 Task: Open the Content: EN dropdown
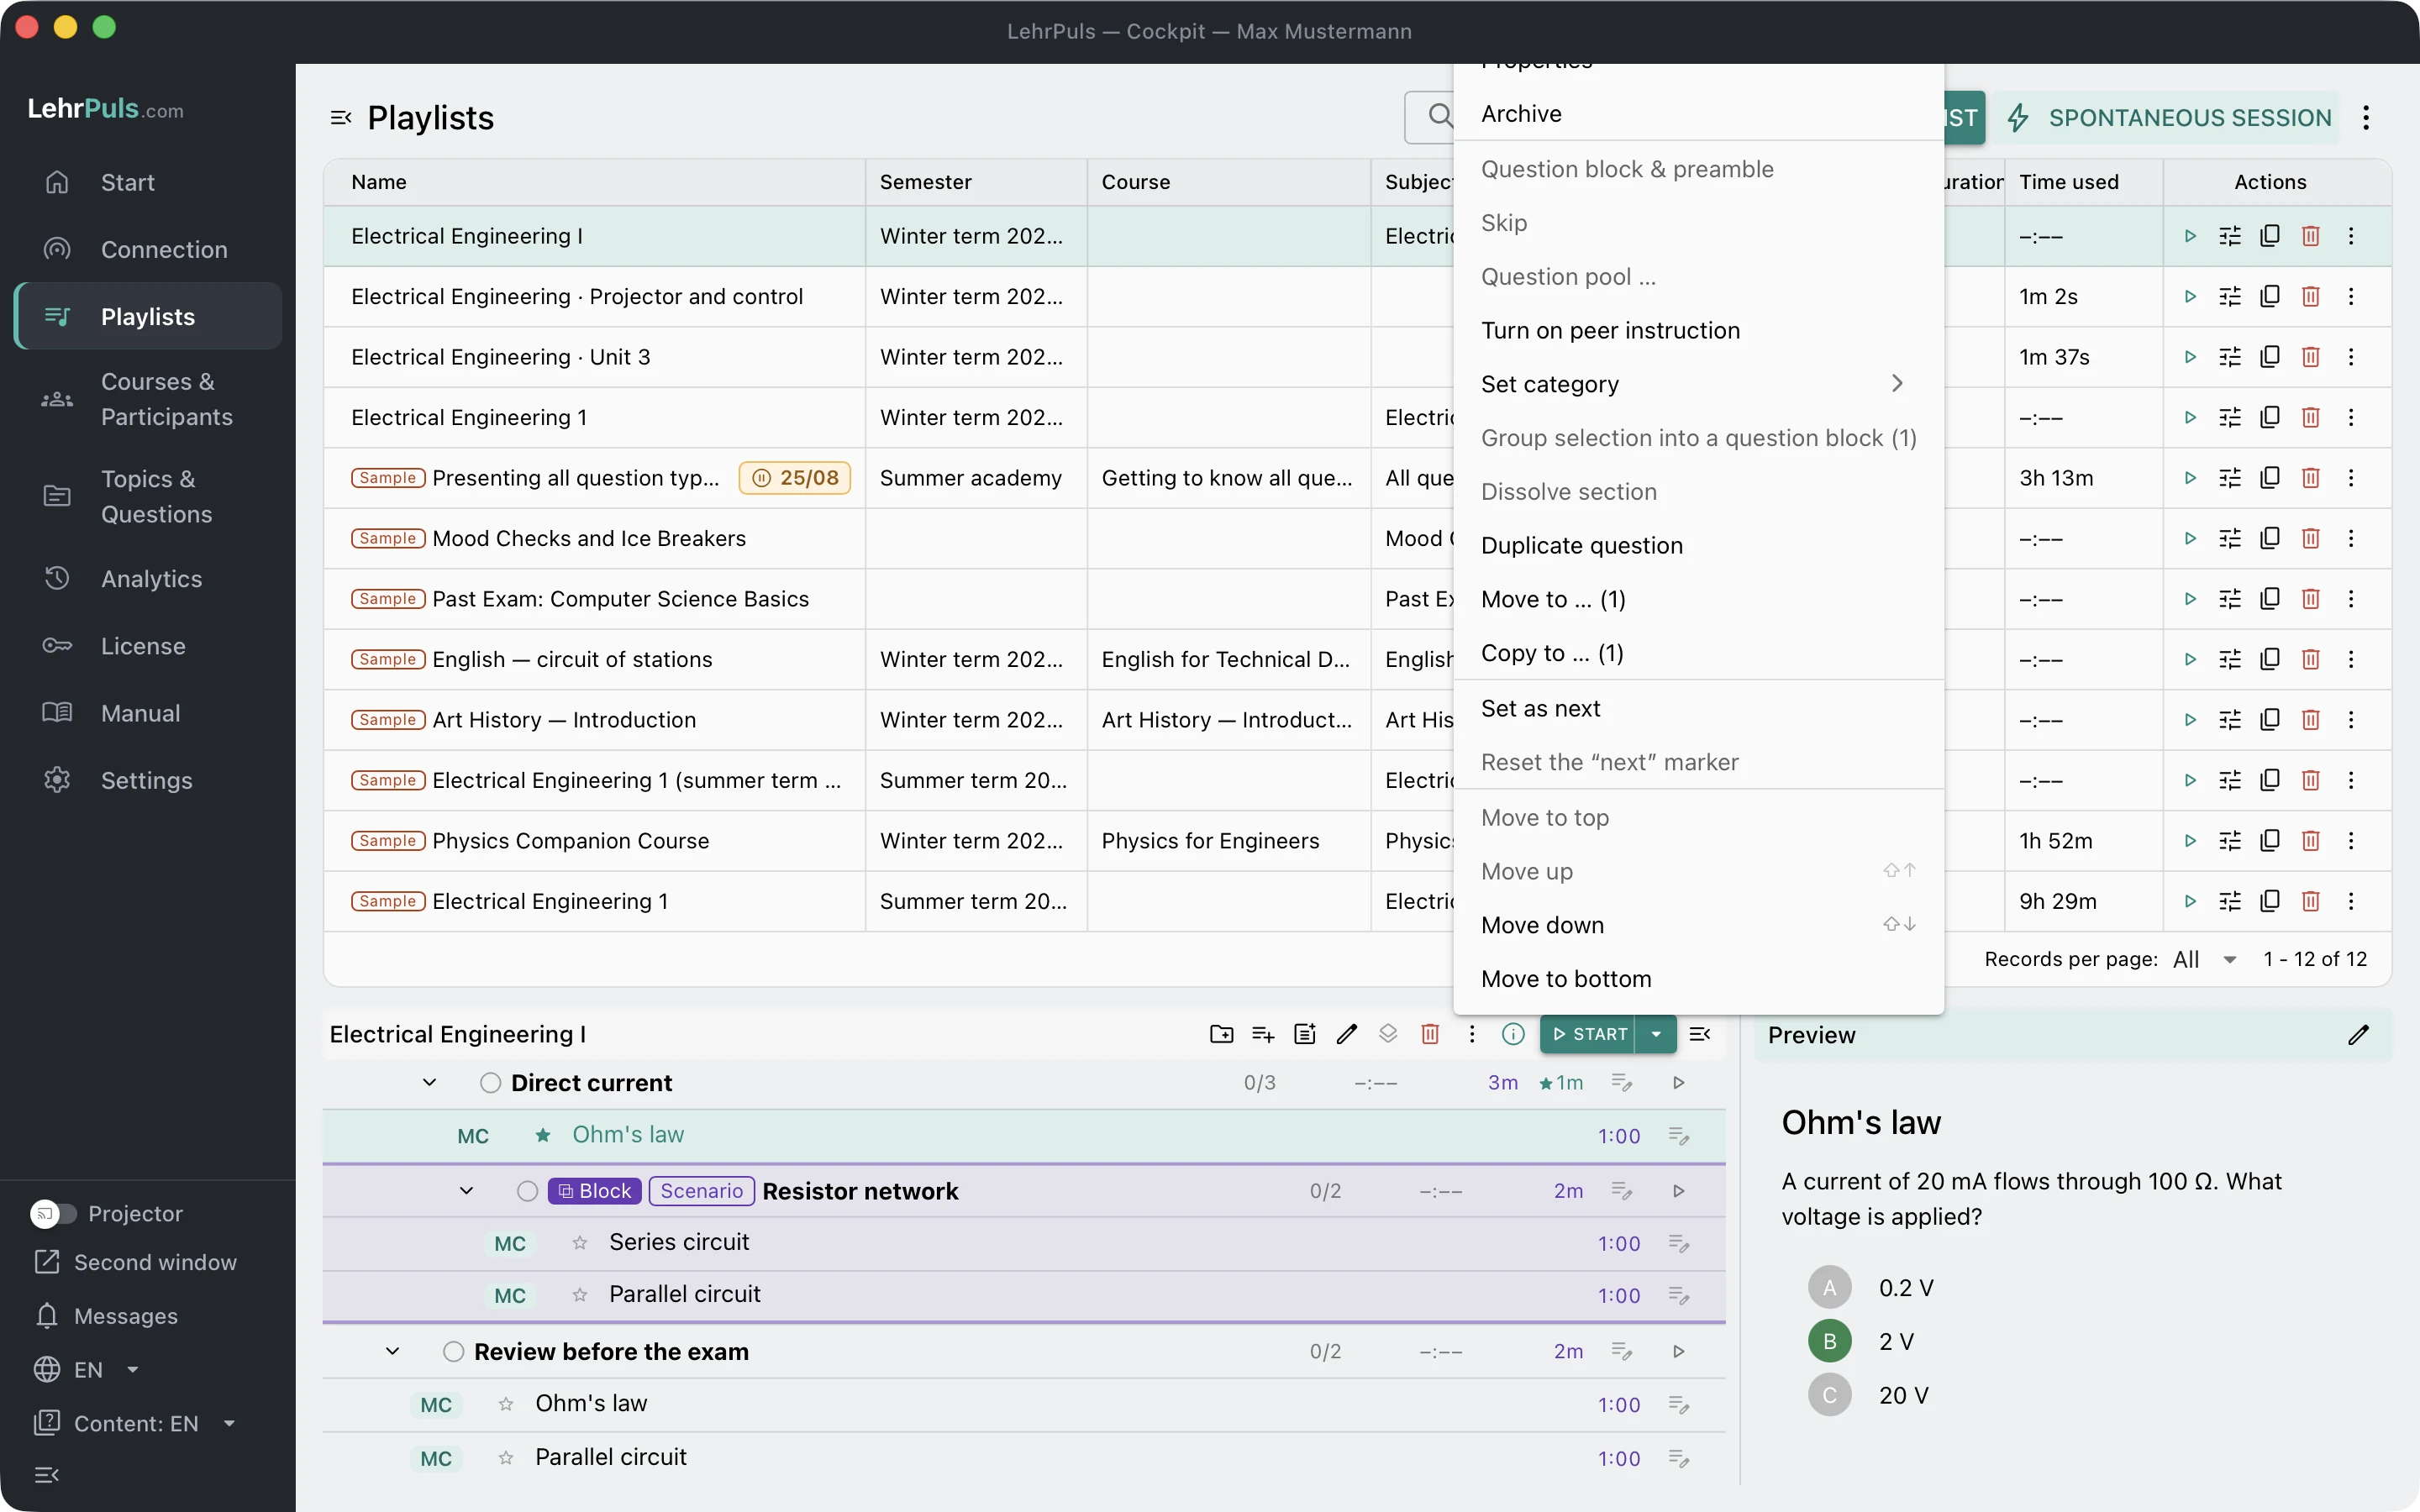[x=136, y=1423]
